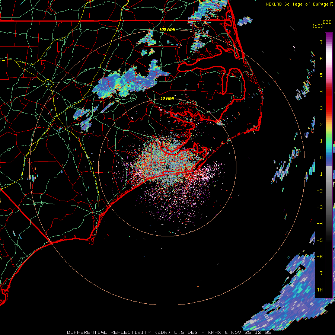335x335 pixels.
Task: Click the 100 NMI range ring label
Action: coord(167,29)
